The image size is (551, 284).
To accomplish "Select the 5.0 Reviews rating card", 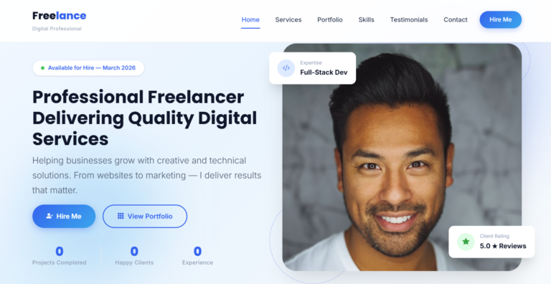I will coord(491,242).
